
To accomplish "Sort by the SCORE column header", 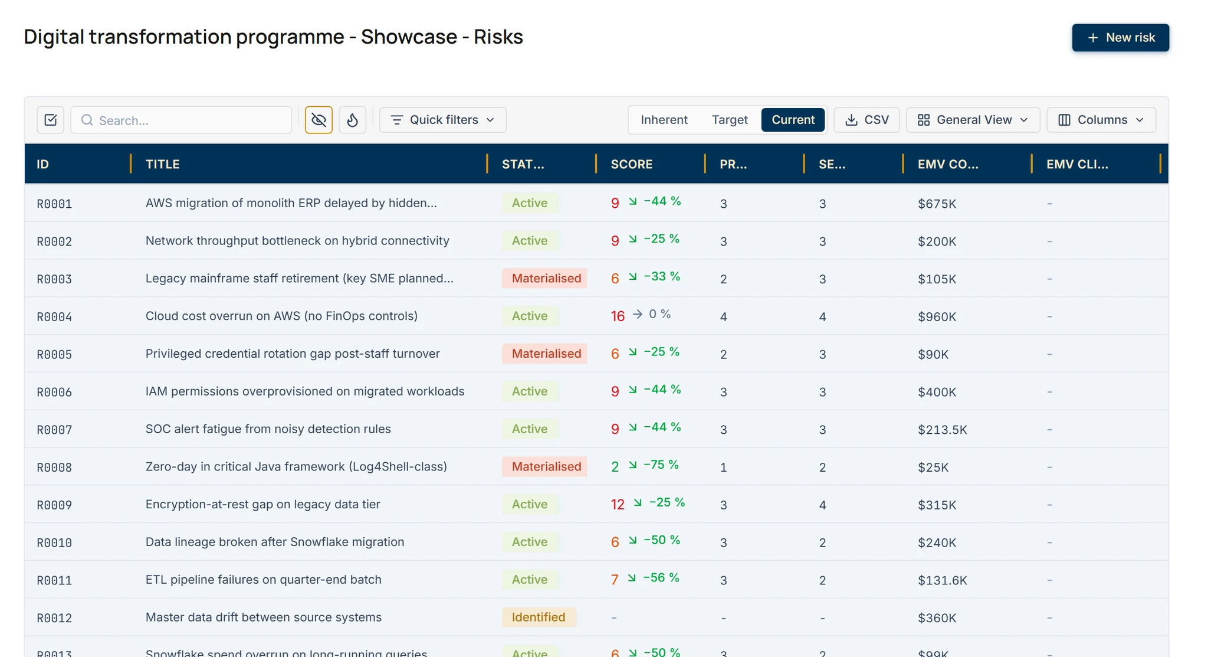I will coord(632,164).
